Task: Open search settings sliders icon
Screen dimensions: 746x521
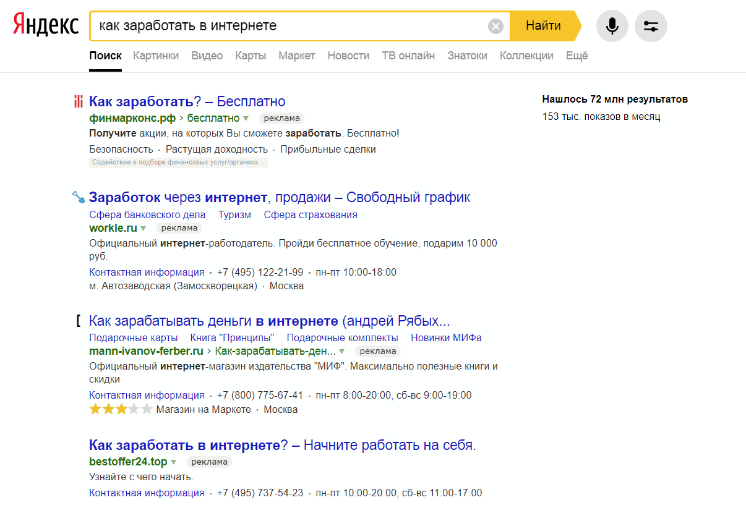Action: coord(651,26)
